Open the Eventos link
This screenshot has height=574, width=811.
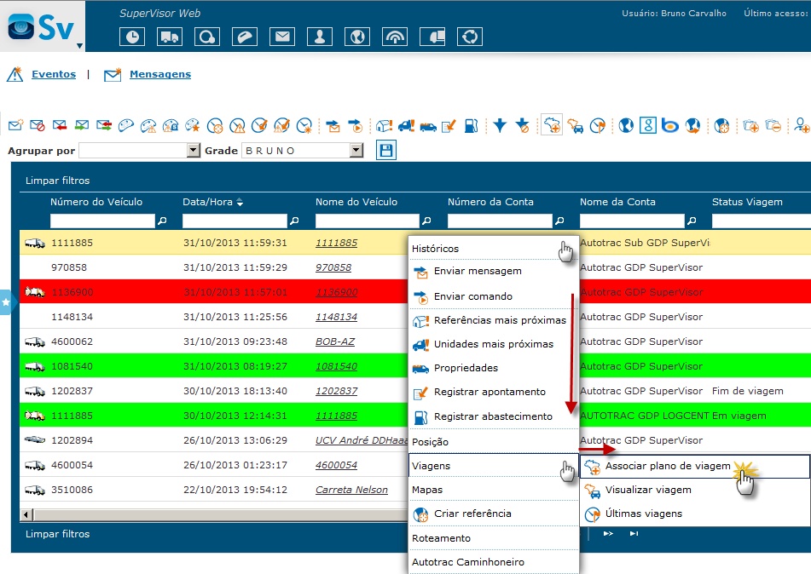coord(54,74)
